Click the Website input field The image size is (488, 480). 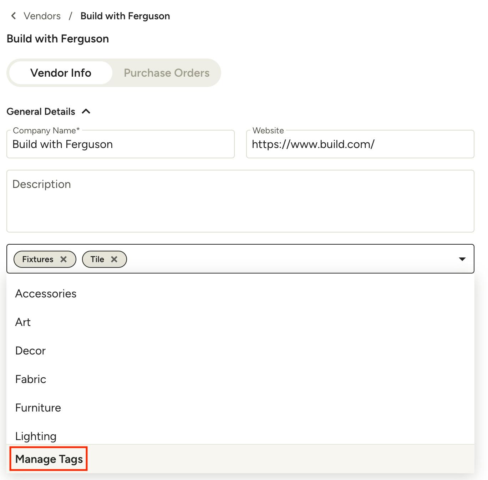tap(360, 144)
